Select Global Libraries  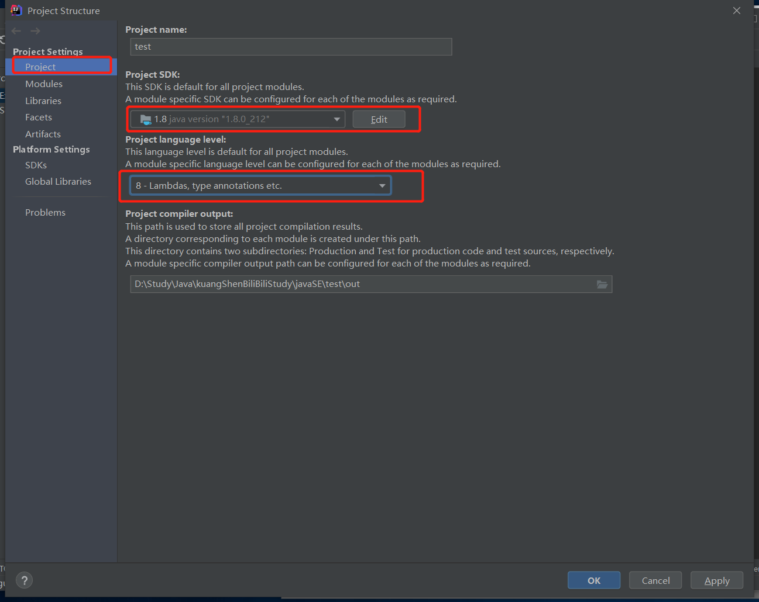point(58,181)
